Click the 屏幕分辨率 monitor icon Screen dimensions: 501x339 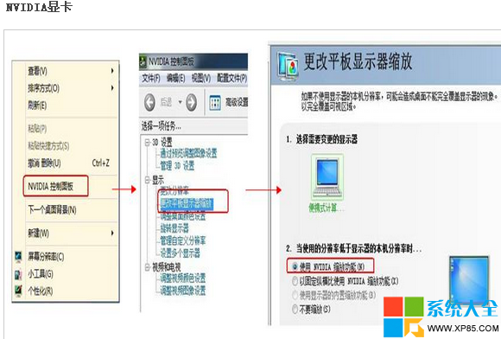(x=18, y=257)
